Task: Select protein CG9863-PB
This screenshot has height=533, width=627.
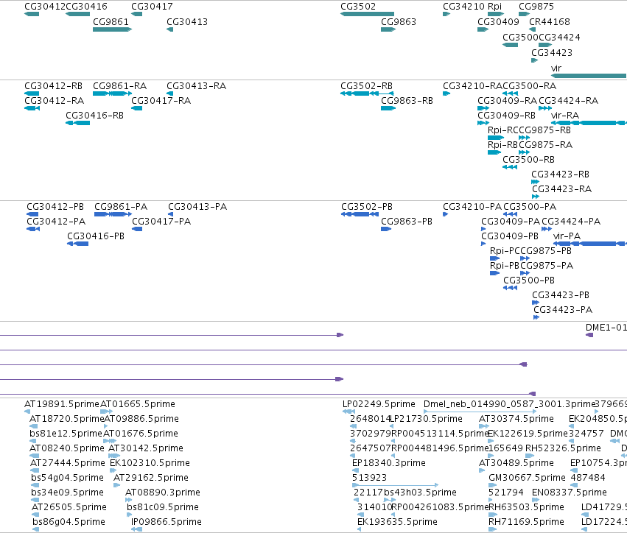Action: tap(407, 222)
